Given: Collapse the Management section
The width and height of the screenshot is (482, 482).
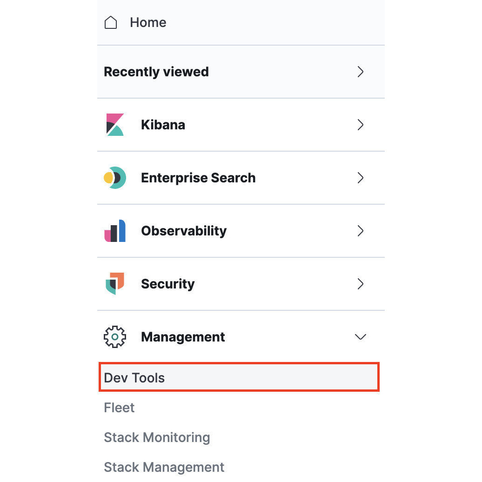Looking at the screenshot, I should [x=361, y=337].
